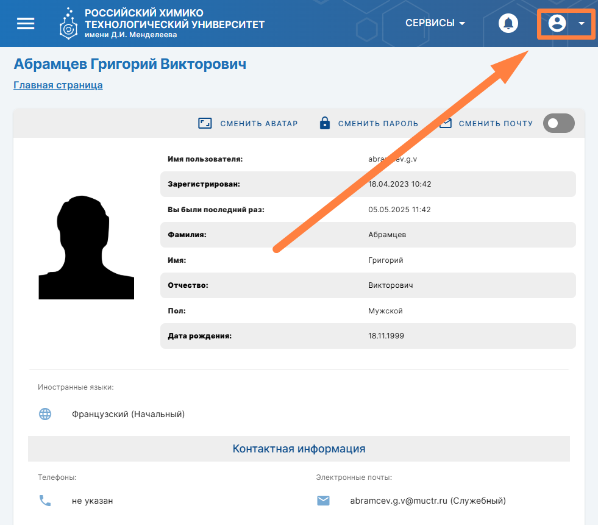Image resolution: width=598 pixels, height=525 pixels.
Task: Click the globe icon beside Французский
Action: coord(45,414)
